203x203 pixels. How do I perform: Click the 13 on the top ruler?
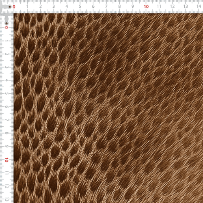click(186, 6)
